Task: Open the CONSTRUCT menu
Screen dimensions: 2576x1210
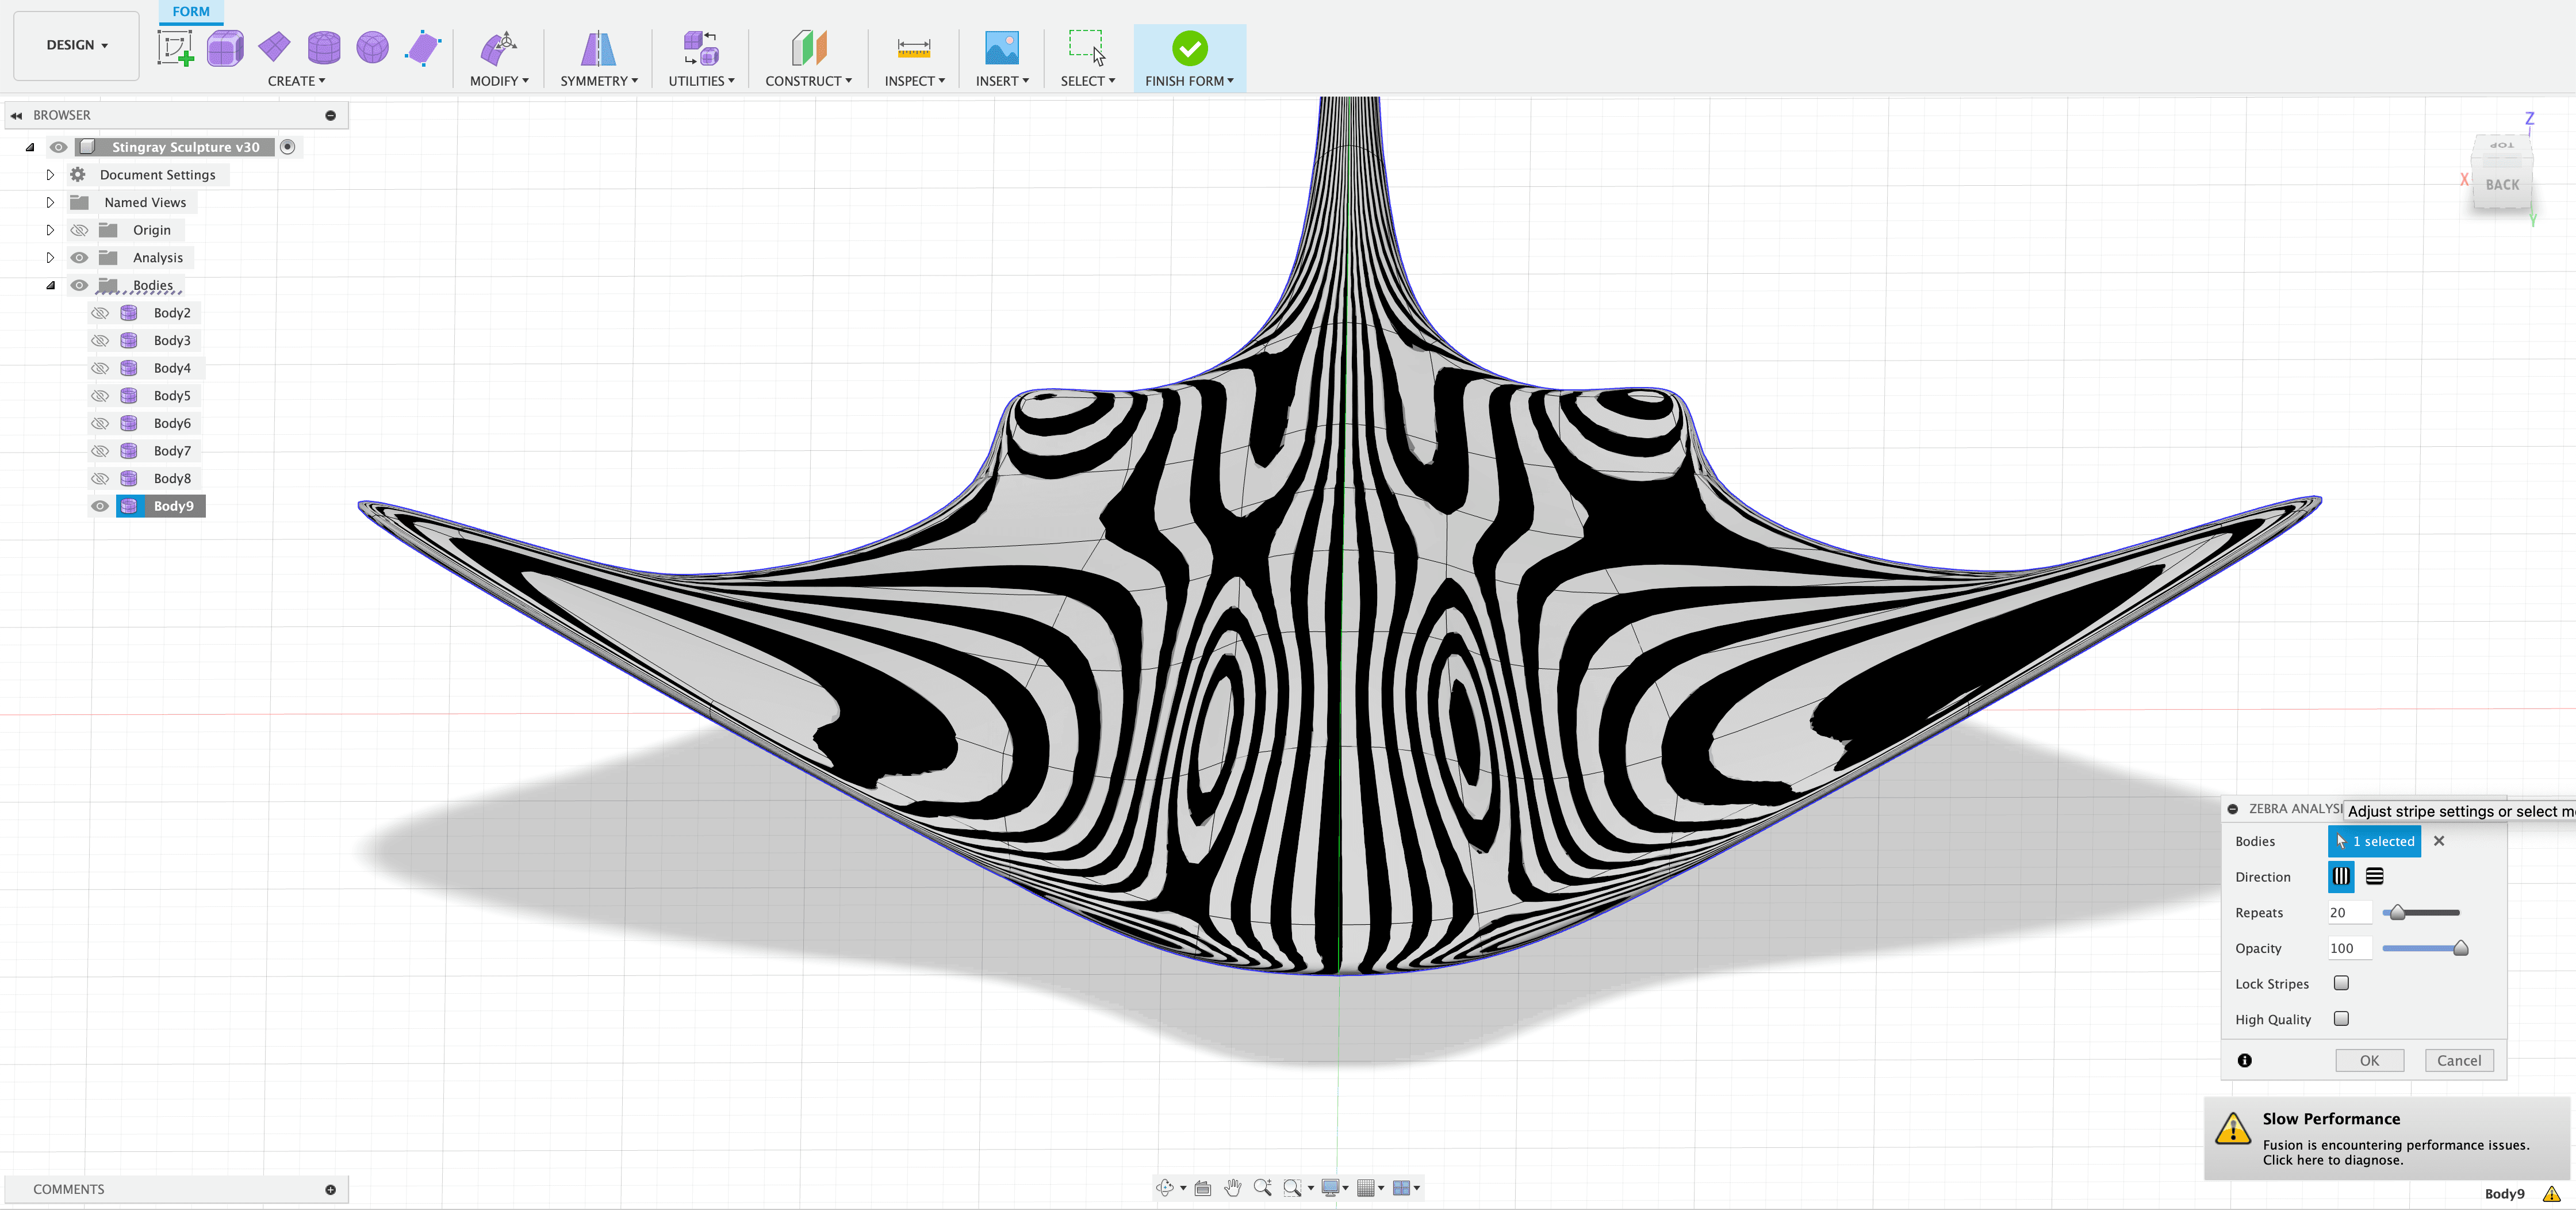Action: 808,81
